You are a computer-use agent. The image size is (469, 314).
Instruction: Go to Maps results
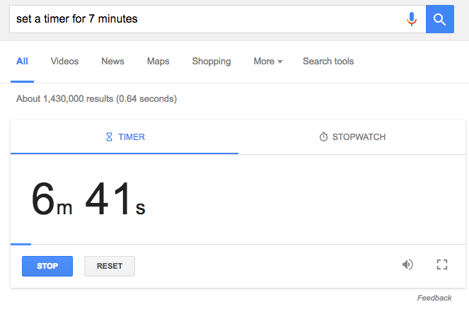point(158,62)
